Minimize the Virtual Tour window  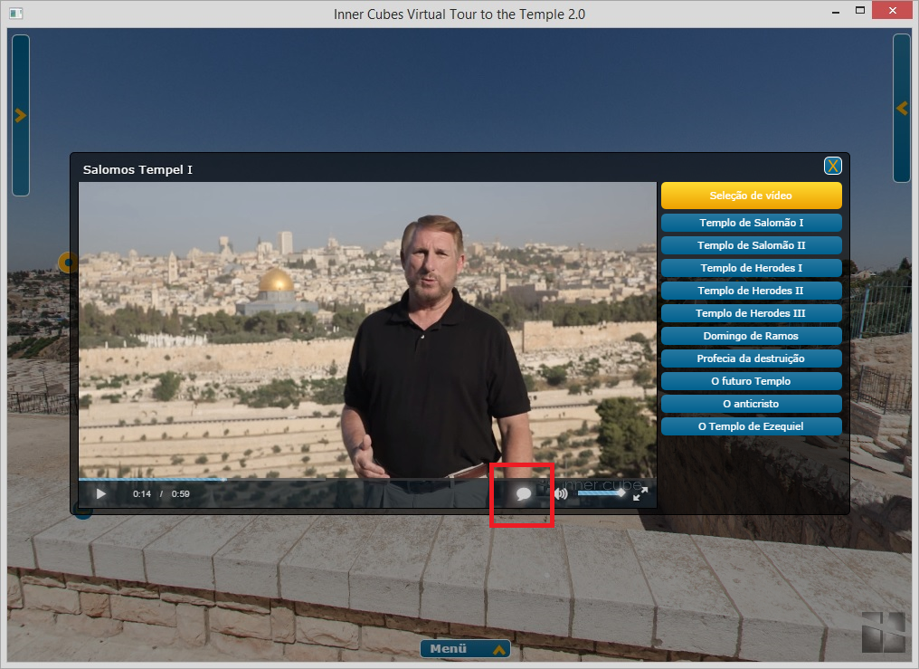pyautogui.click(x=836, y=12)
